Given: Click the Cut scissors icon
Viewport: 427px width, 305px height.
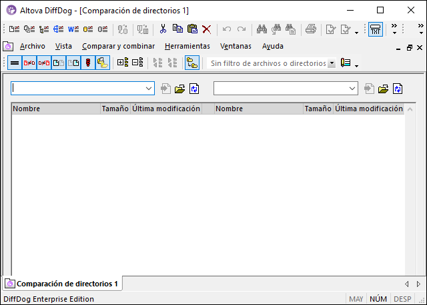Looking at the screenshot, I should [x=162, y=29].
